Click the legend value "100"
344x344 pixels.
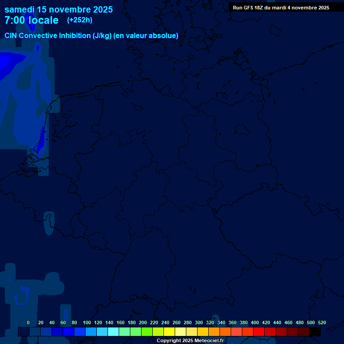(x=87, y=322)
